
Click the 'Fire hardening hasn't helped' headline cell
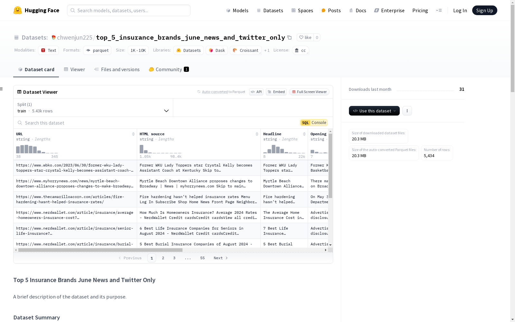[284, 199]
